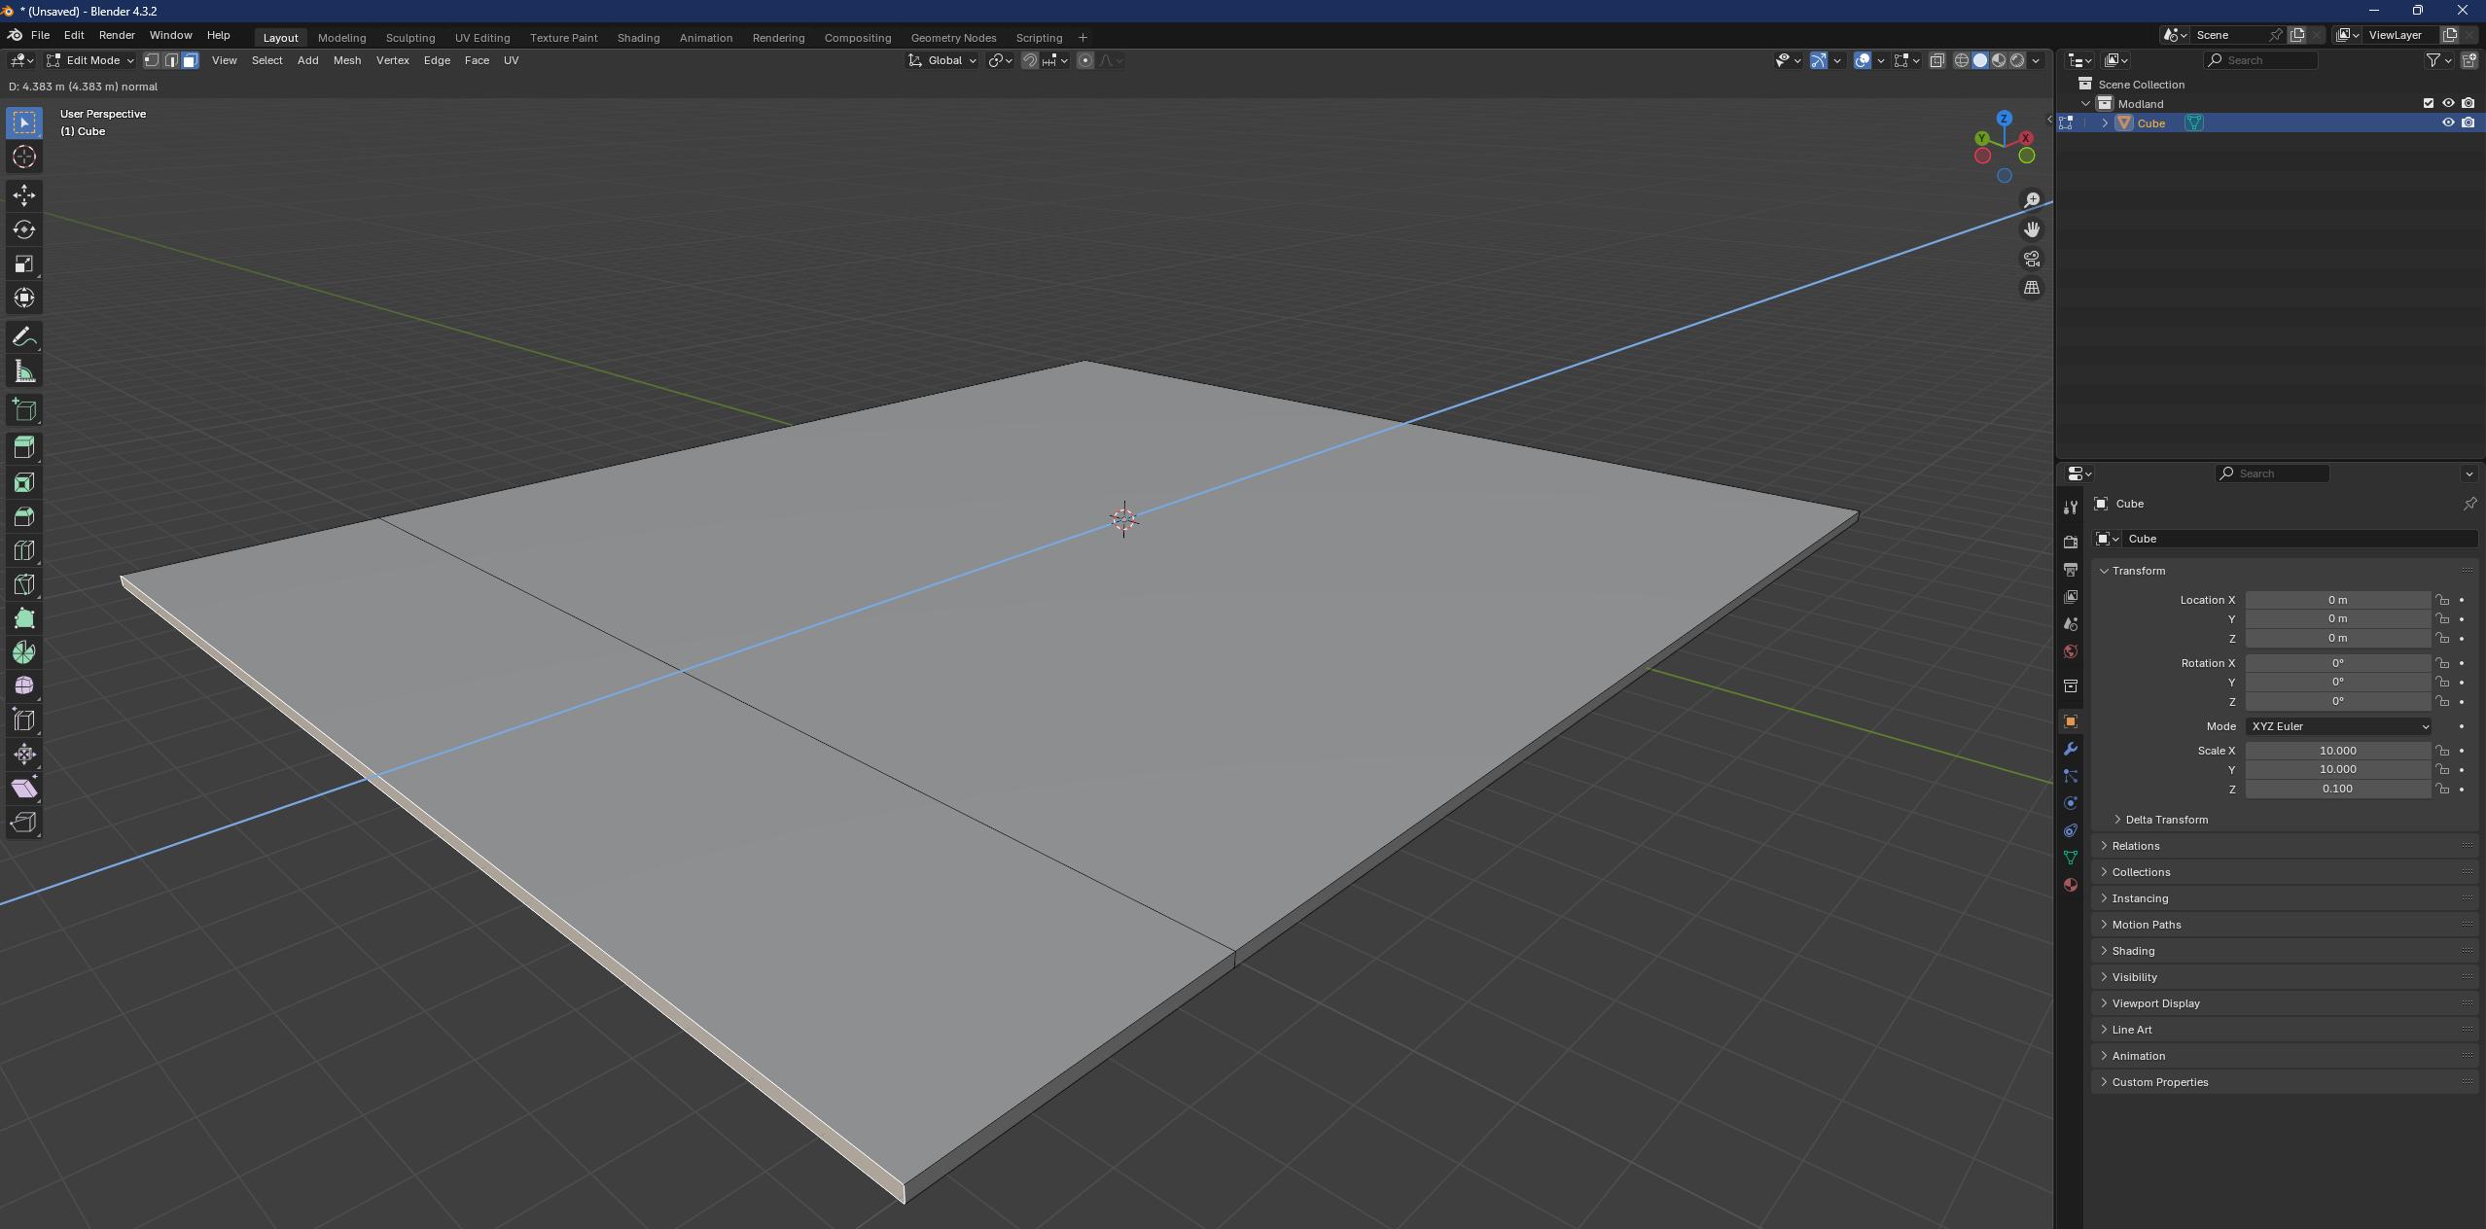Add a new workspace with plus button

click(1083, 38)
